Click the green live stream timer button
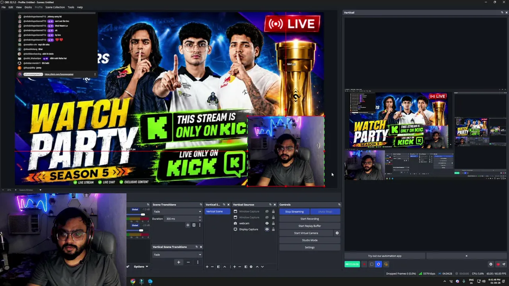Image resolution: width=509 pixels, height=286 pixels. pos(352,264)
